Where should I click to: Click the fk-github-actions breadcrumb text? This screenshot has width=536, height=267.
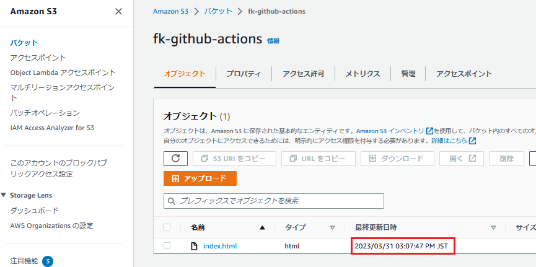tap(277, 11)
